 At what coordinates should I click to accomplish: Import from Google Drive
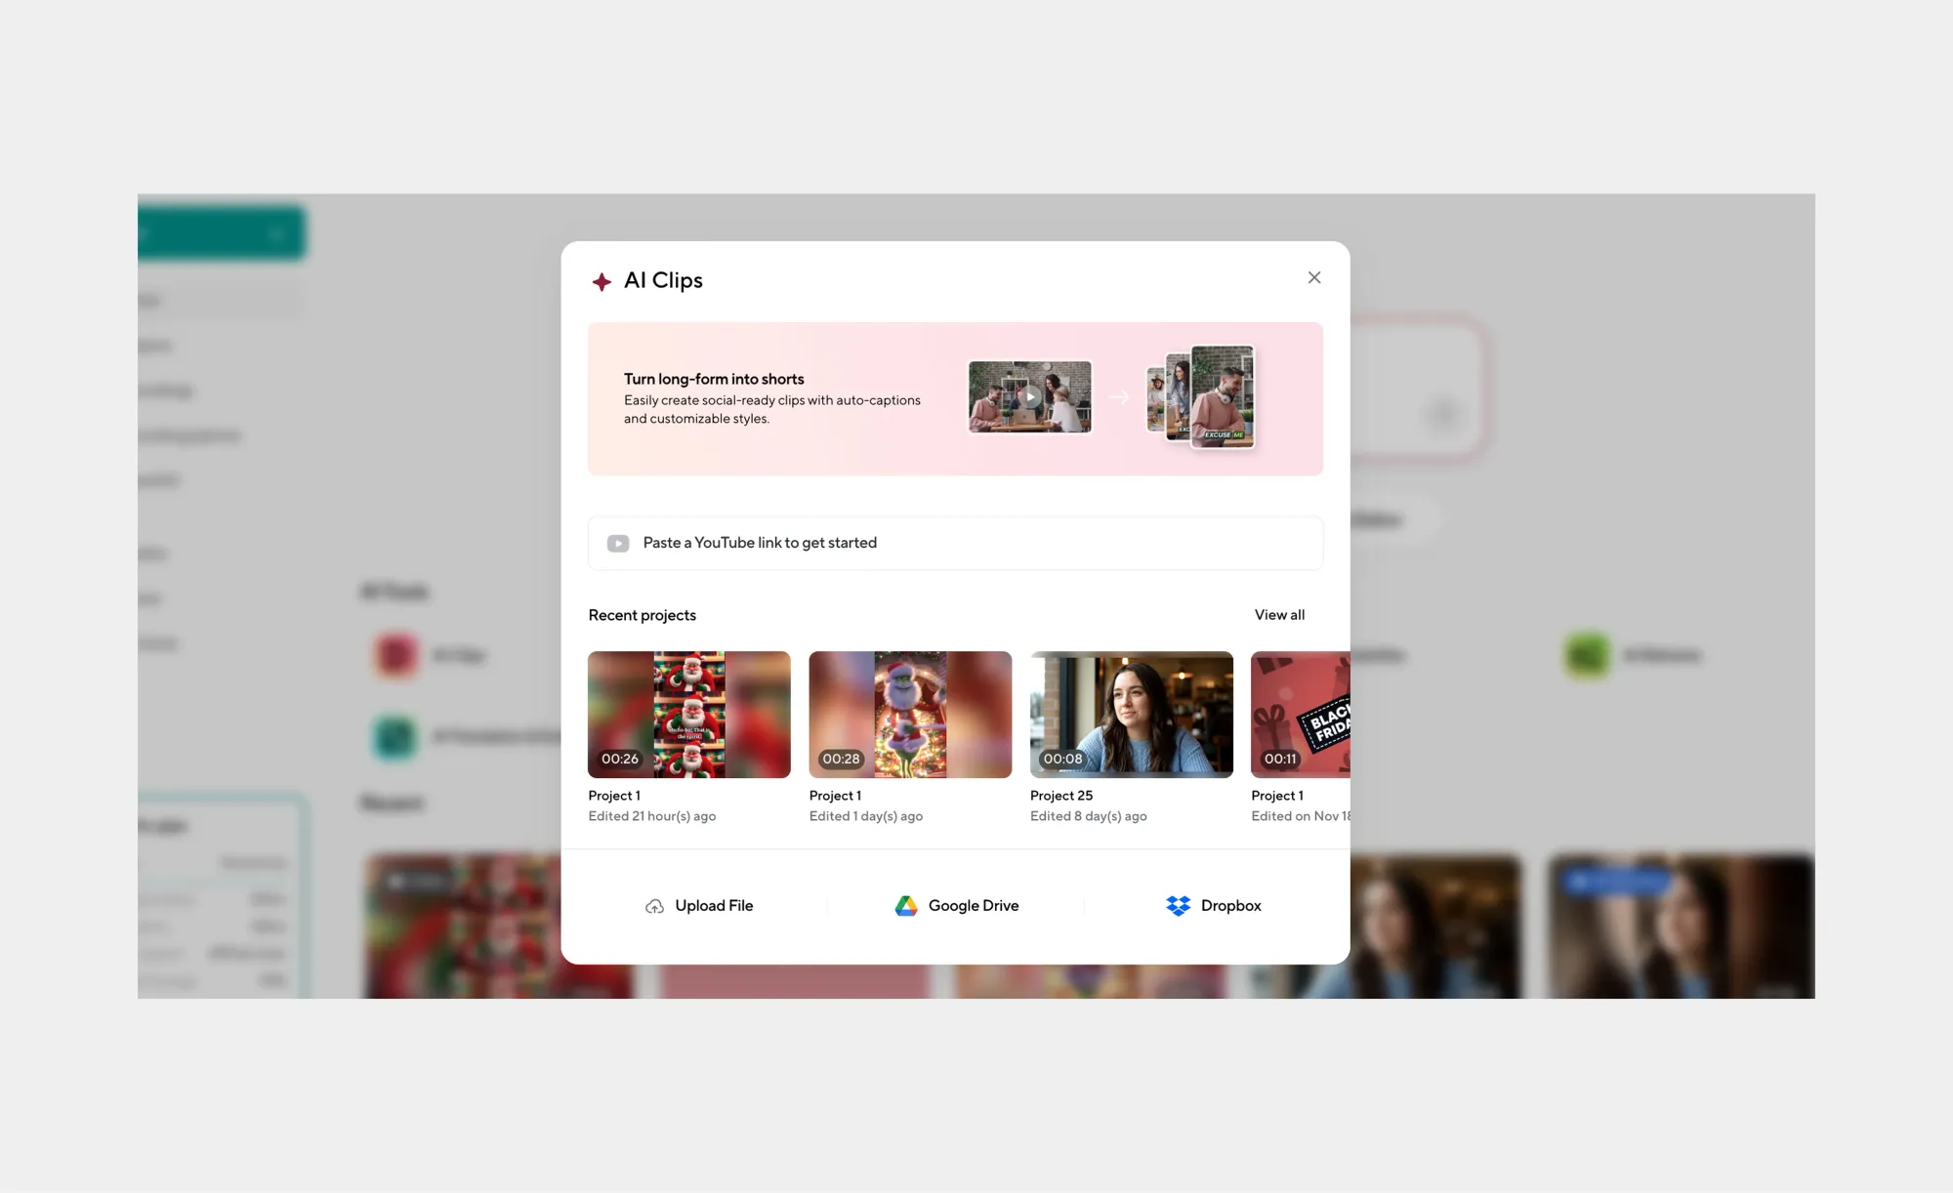(x=974, y=906)
